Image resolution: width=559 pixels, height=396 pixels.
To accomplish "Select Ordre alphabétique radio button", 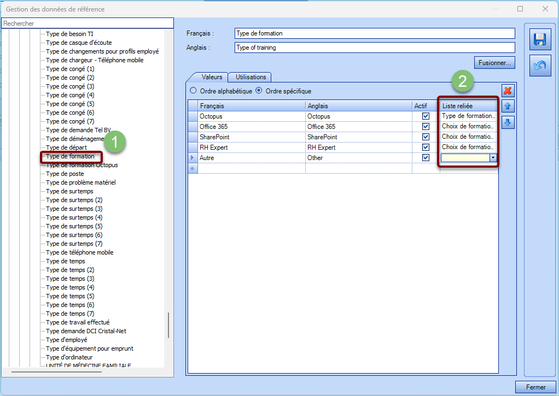I will pyautogui.click(x=193, y=91).
